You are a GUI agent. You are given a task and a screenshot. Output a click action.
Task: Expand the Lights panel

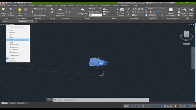(x=7, y=18)
